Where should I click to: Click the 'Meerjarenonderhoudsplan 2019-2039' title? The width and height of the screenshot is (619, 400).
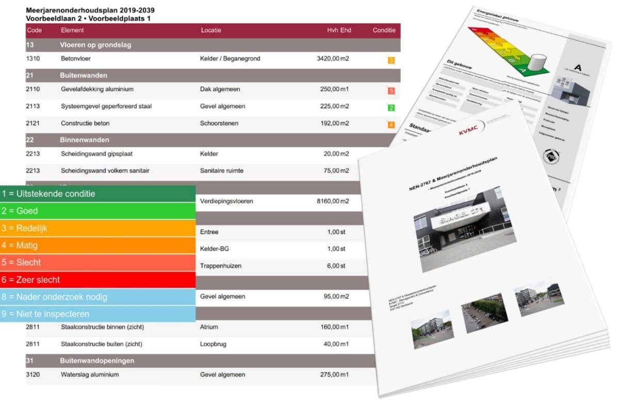click(90, 10)
